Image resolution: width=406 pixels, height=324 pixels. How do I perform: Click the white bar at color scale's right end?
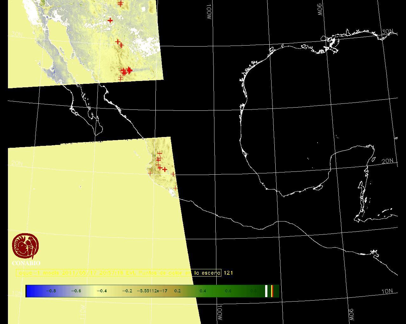[266, 291]
